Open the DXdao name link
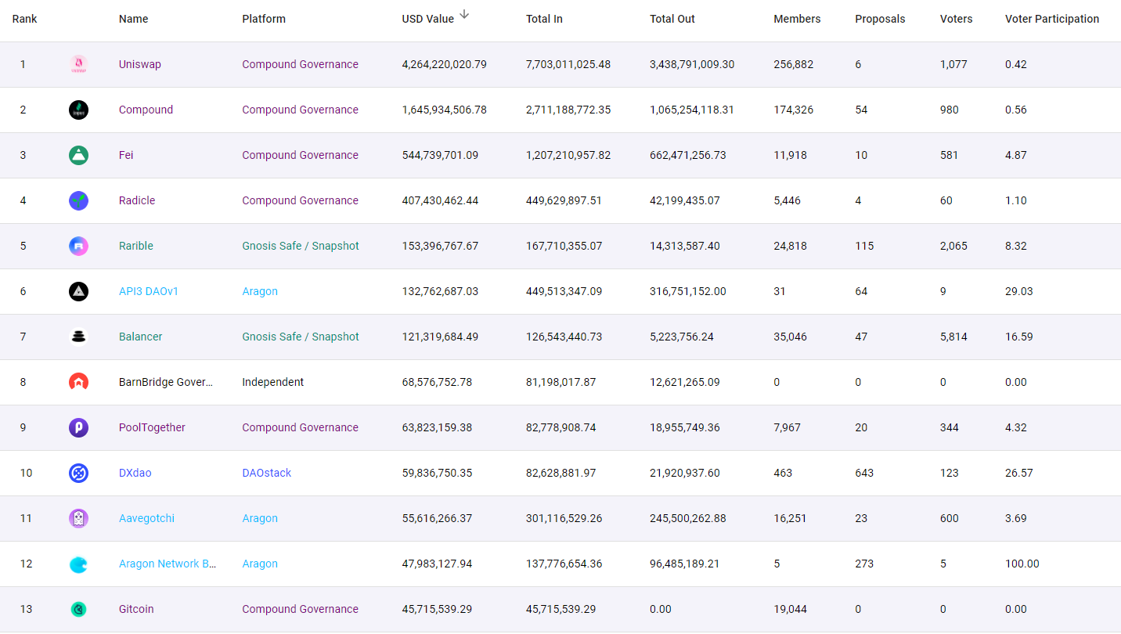Screen dimensions: 1121x634 click(136, 473)
